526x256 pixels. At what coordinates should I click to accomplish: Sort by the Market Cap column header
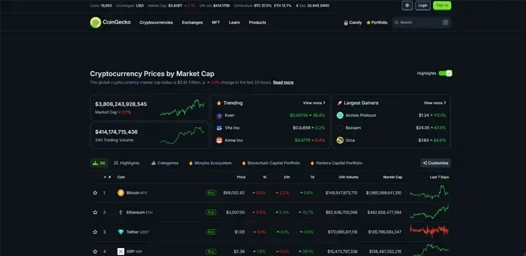pyautogui.click(x=393, y=177)
